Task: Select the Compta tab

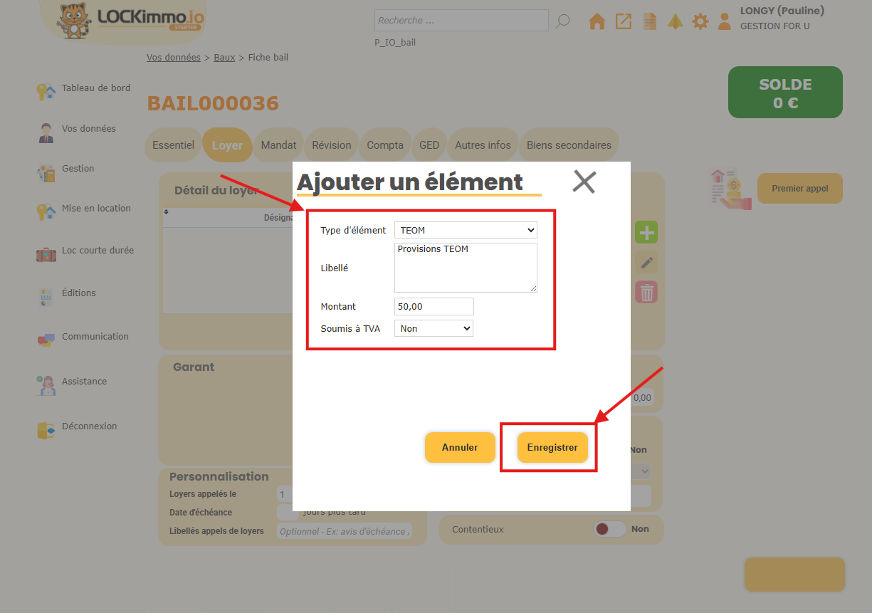Action: 385,145
